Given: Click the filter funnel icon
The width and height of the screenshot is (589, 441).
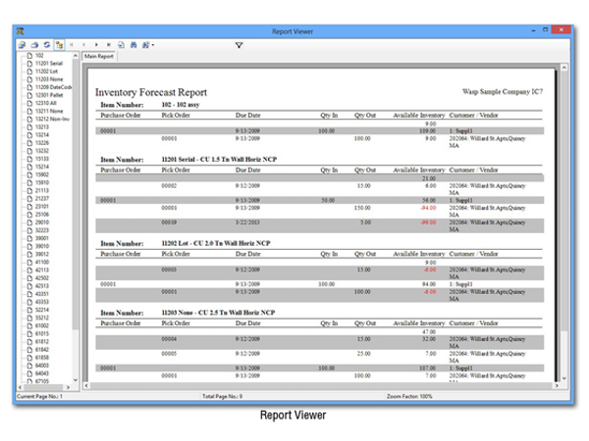Looking at the screenshot, I should 239,45.
